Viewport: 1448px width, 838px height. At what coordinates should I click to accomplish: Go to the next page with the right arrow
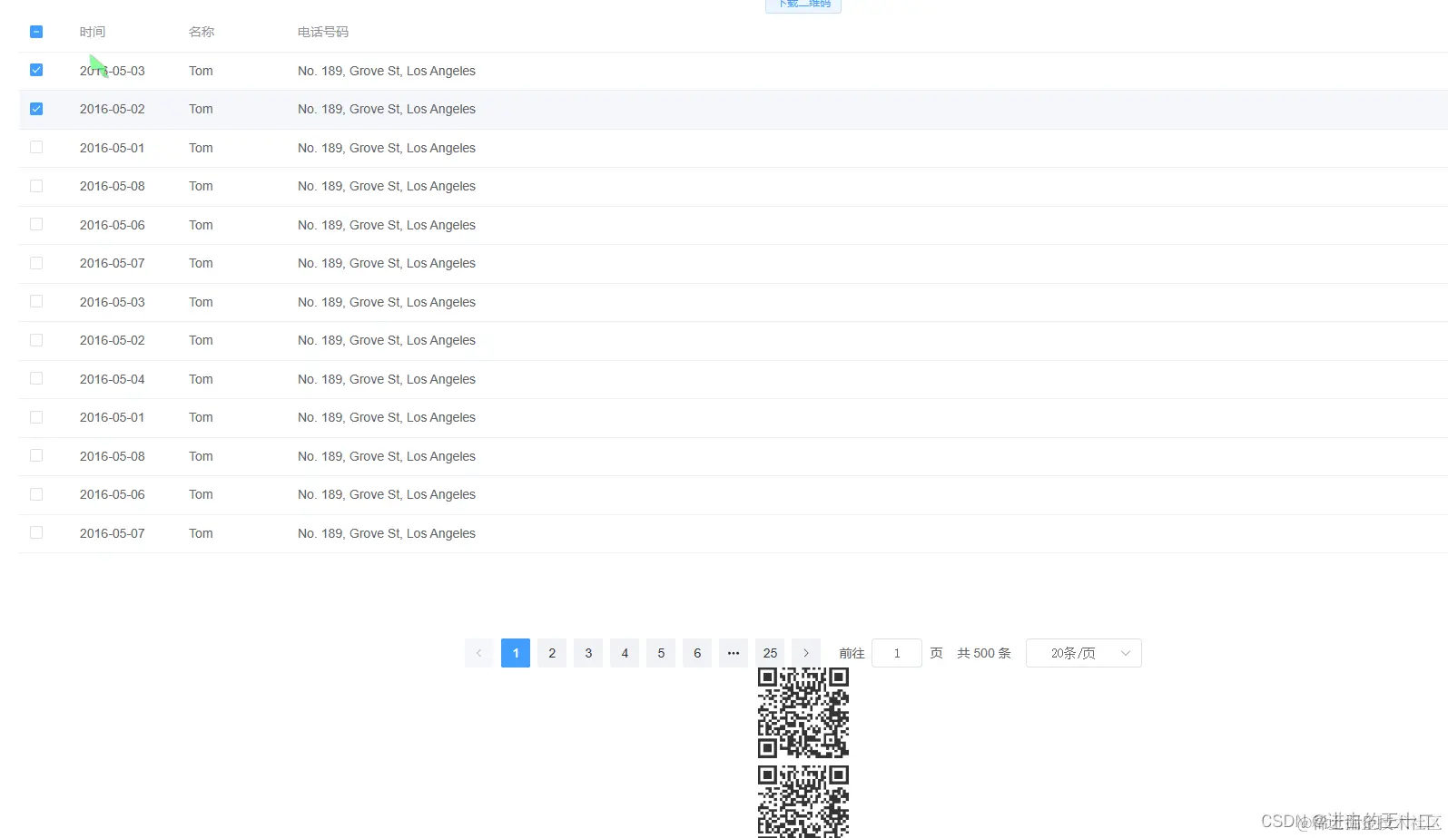(x=806, y=653)
